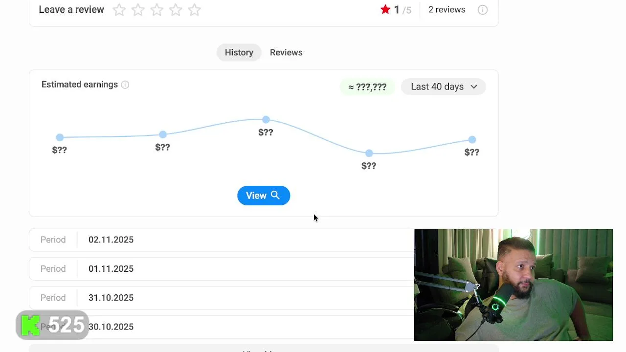Click the Leave a review label
This screenshot has width=626, height=352.
71,10
